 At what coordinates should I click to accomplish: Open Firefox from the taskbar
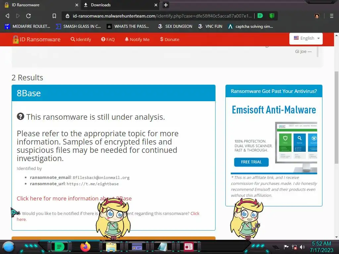coord(85,247)
